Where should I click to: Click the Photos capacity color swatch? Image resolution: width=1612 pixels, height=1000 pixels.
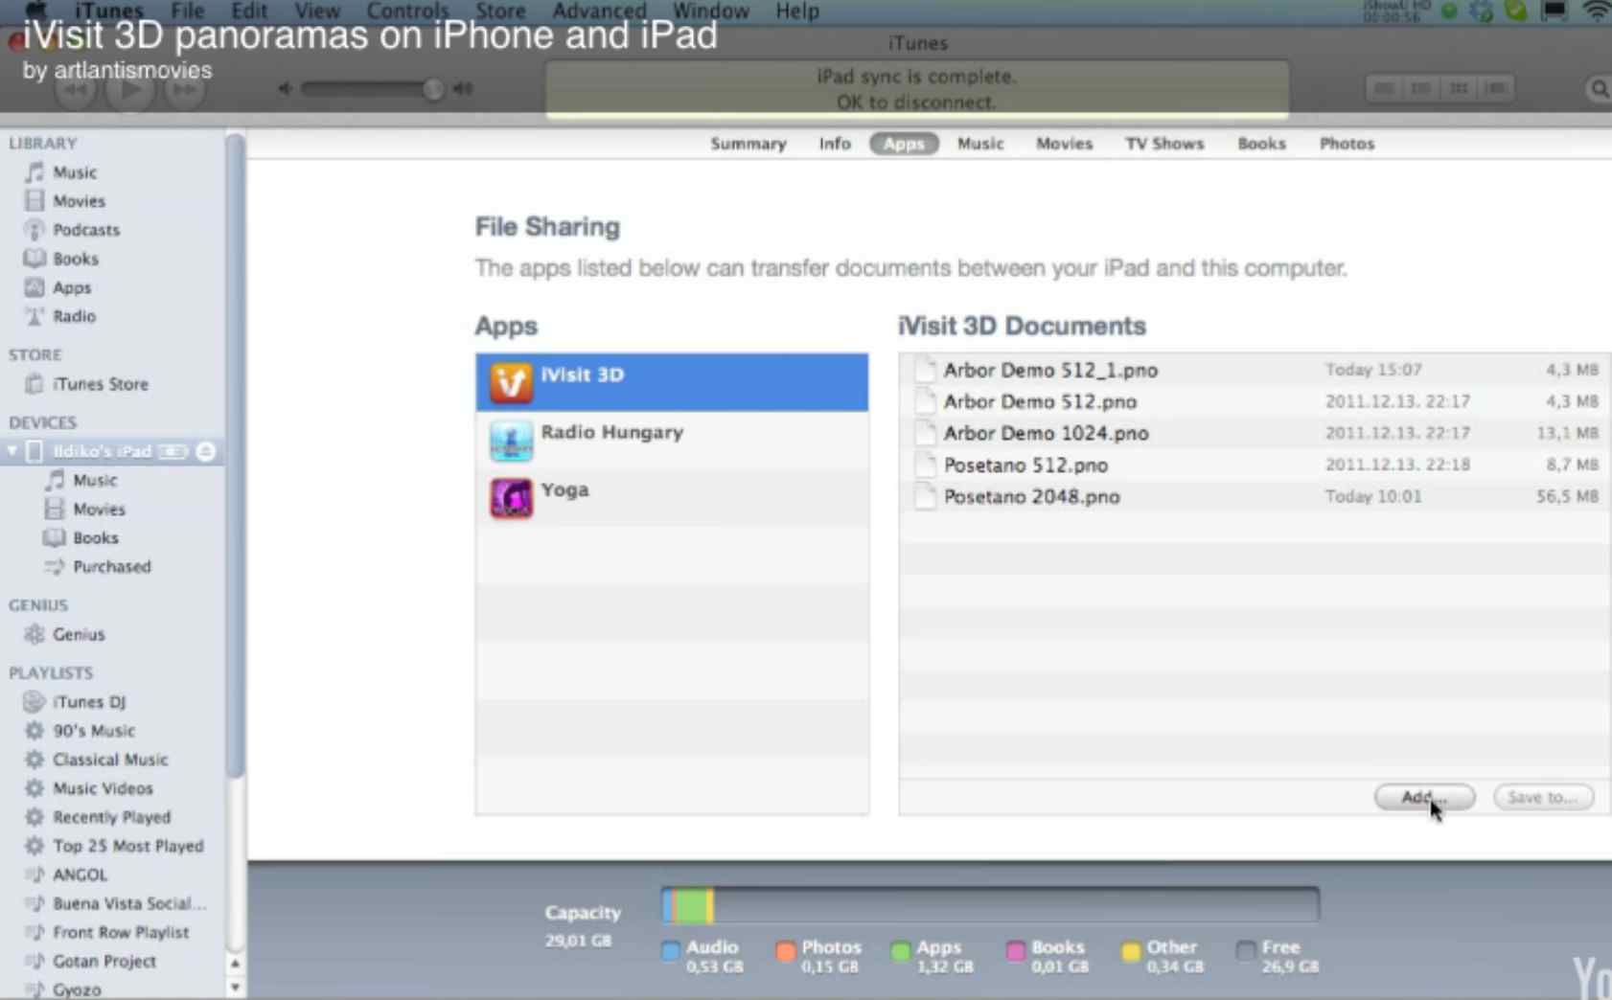coord(786,951)
